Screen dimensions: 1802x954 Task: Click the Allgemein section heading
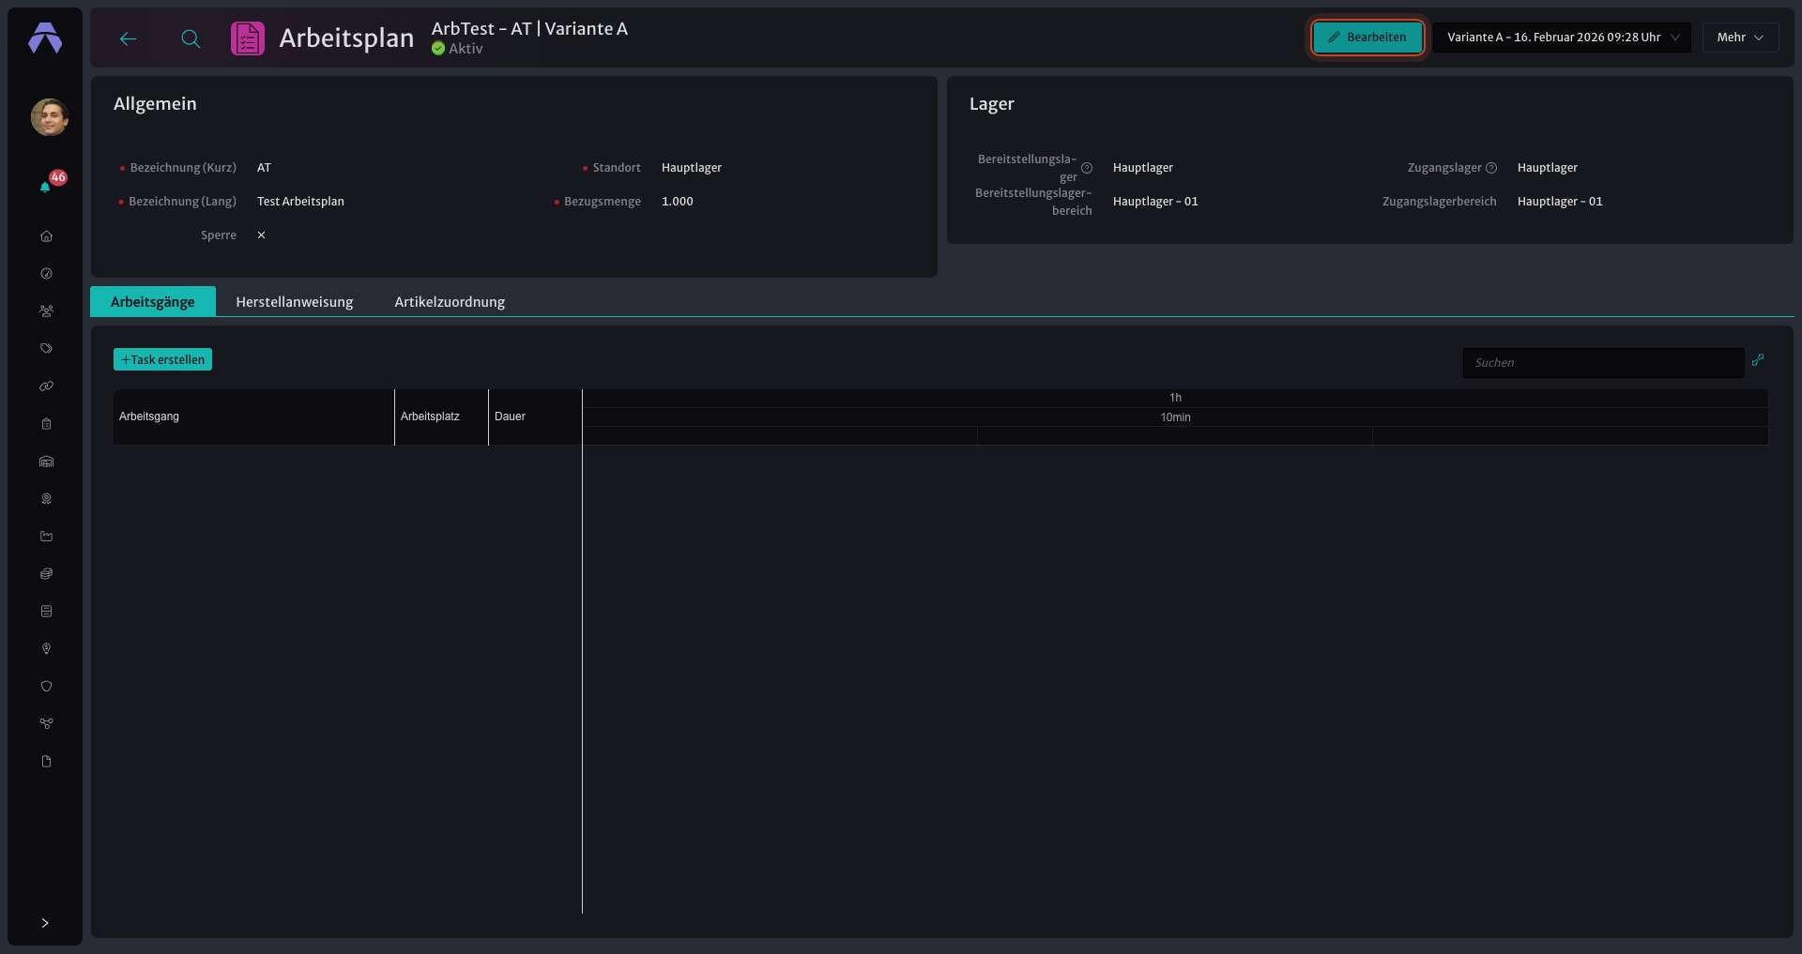coord(155,104)
